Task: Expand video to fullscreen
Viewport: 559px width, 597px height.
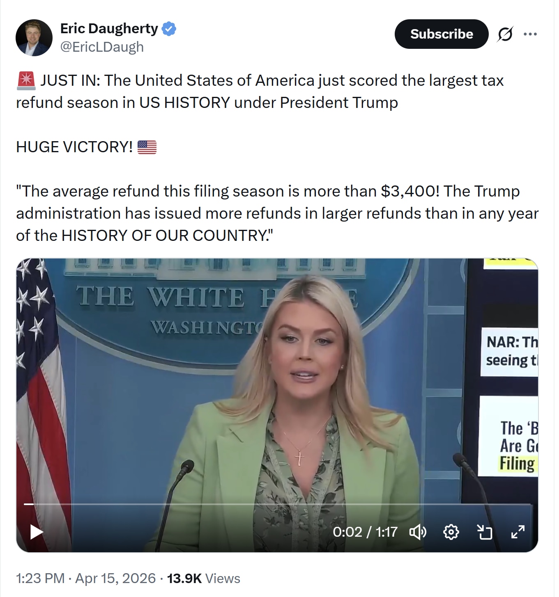Action: [x=518, y=532]
